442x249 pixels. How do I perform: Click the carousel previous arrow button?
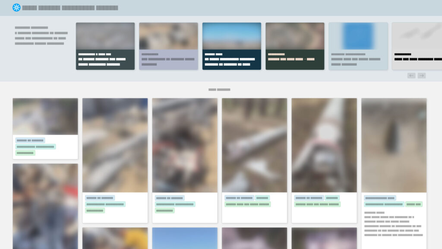click(x=411, y=76)
